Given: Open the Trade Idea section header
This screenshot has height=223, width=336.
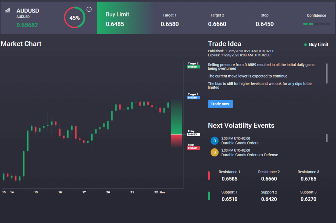Looking at the screenshot, I should (x=224, y=43).
